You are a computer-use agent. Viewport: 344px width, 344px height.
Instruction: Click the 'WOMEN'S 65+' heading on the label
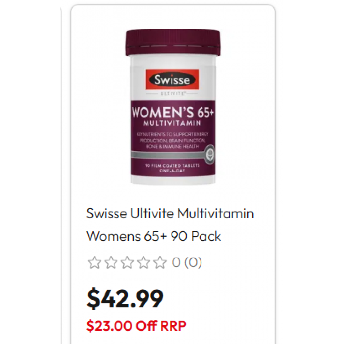coord(173,113)
